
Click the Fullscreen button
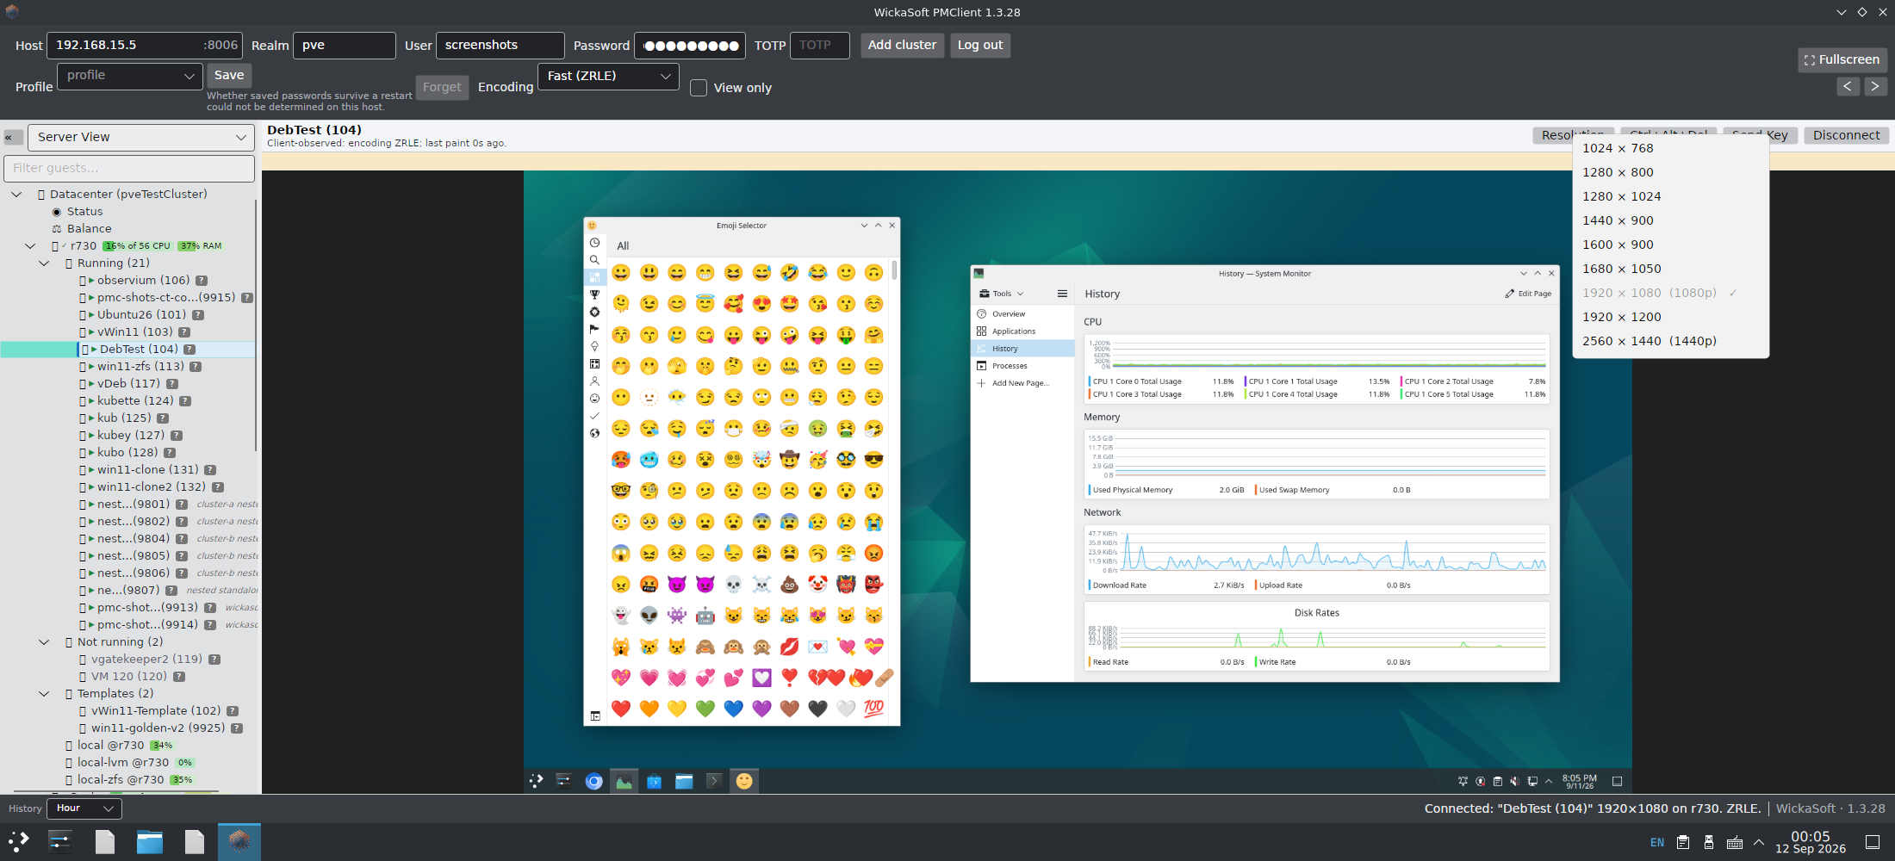click(1842, 59)
